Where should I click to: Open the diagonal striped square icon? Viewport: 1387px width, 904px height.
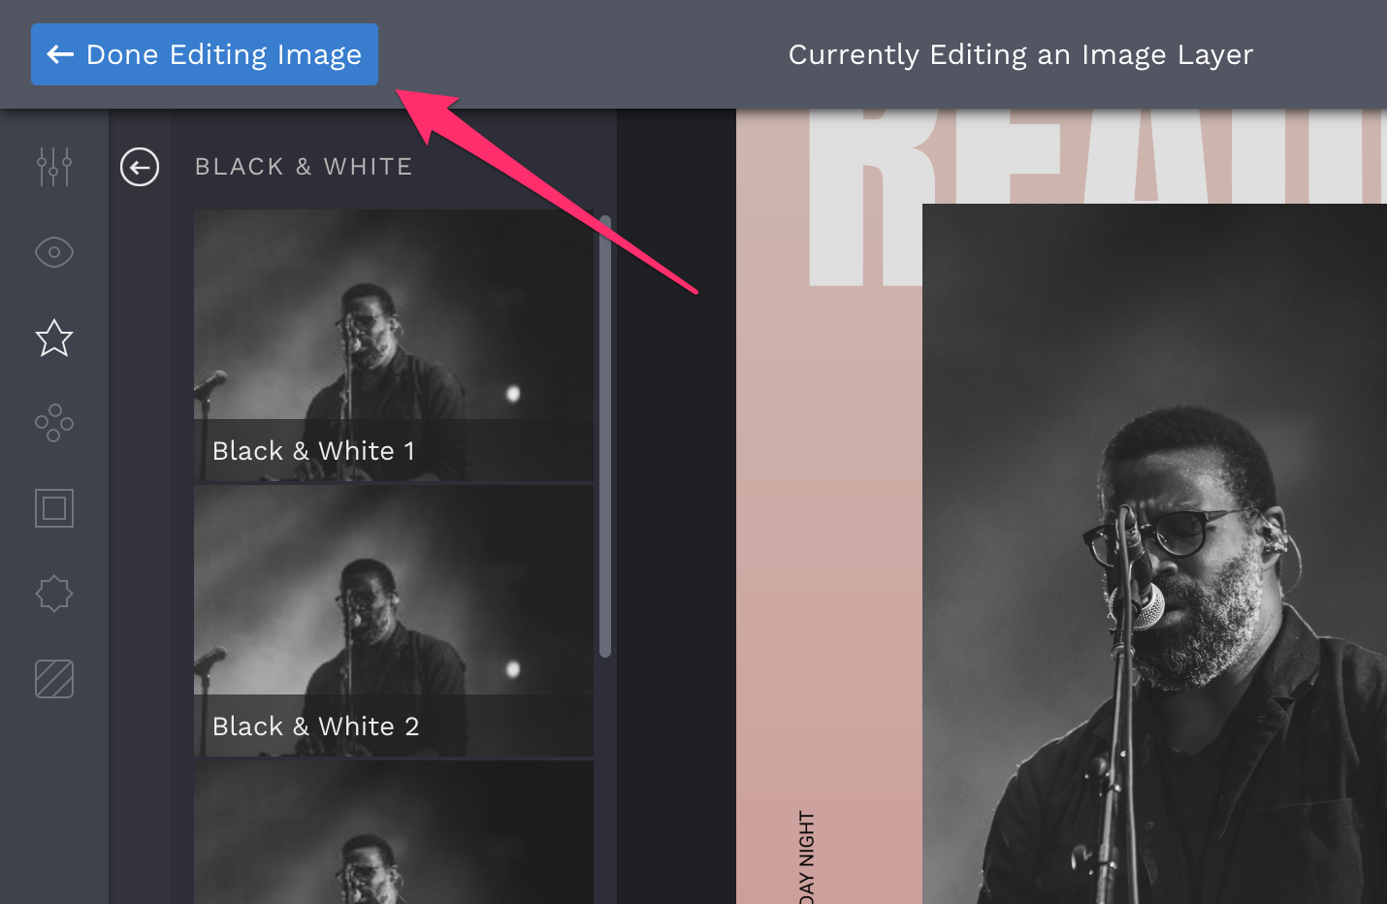point(54,679)
